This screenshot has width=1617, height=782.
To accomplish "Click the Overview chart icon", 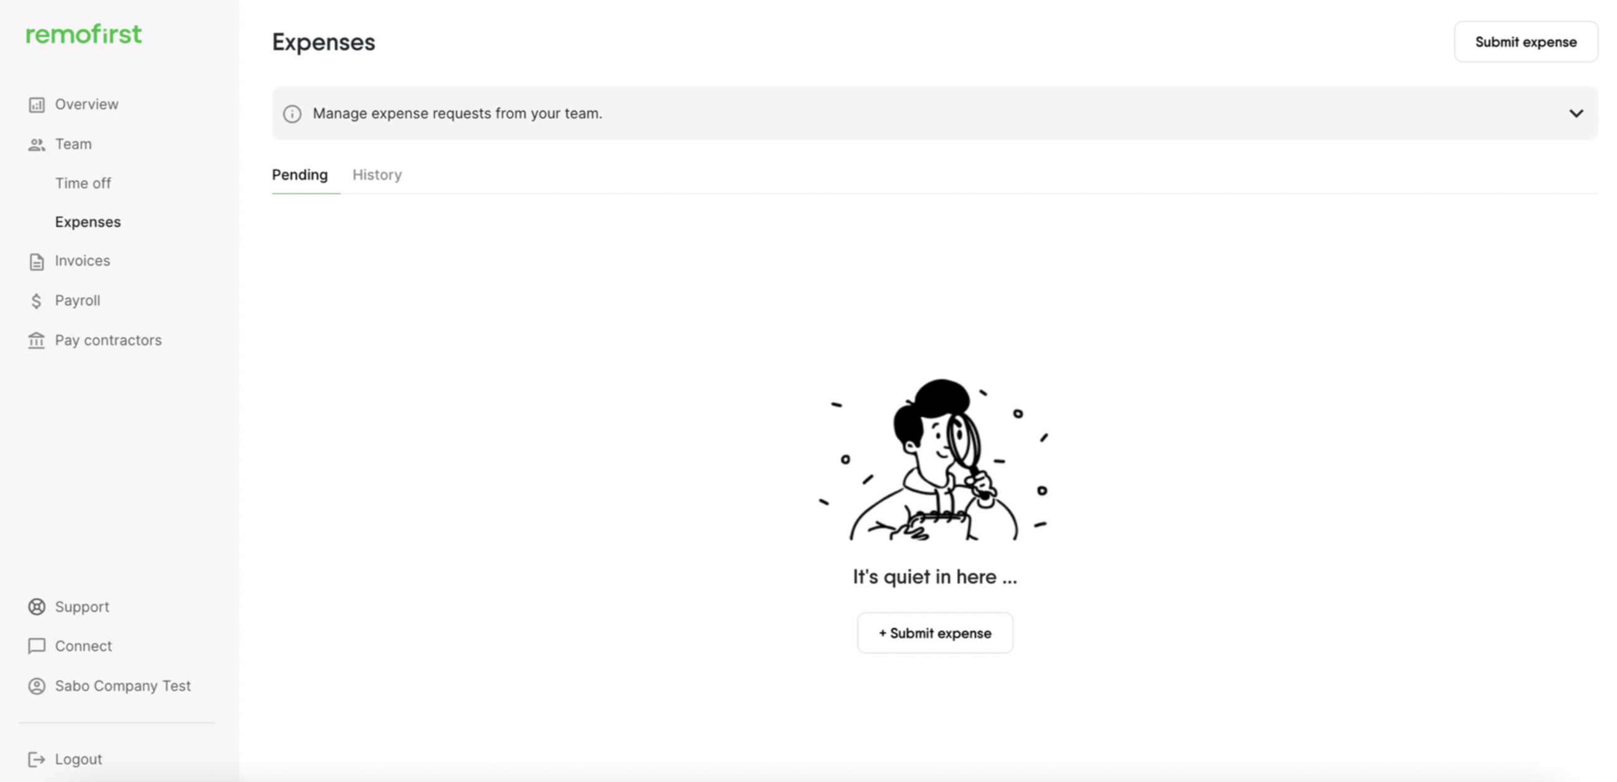I will click(36, 105).
